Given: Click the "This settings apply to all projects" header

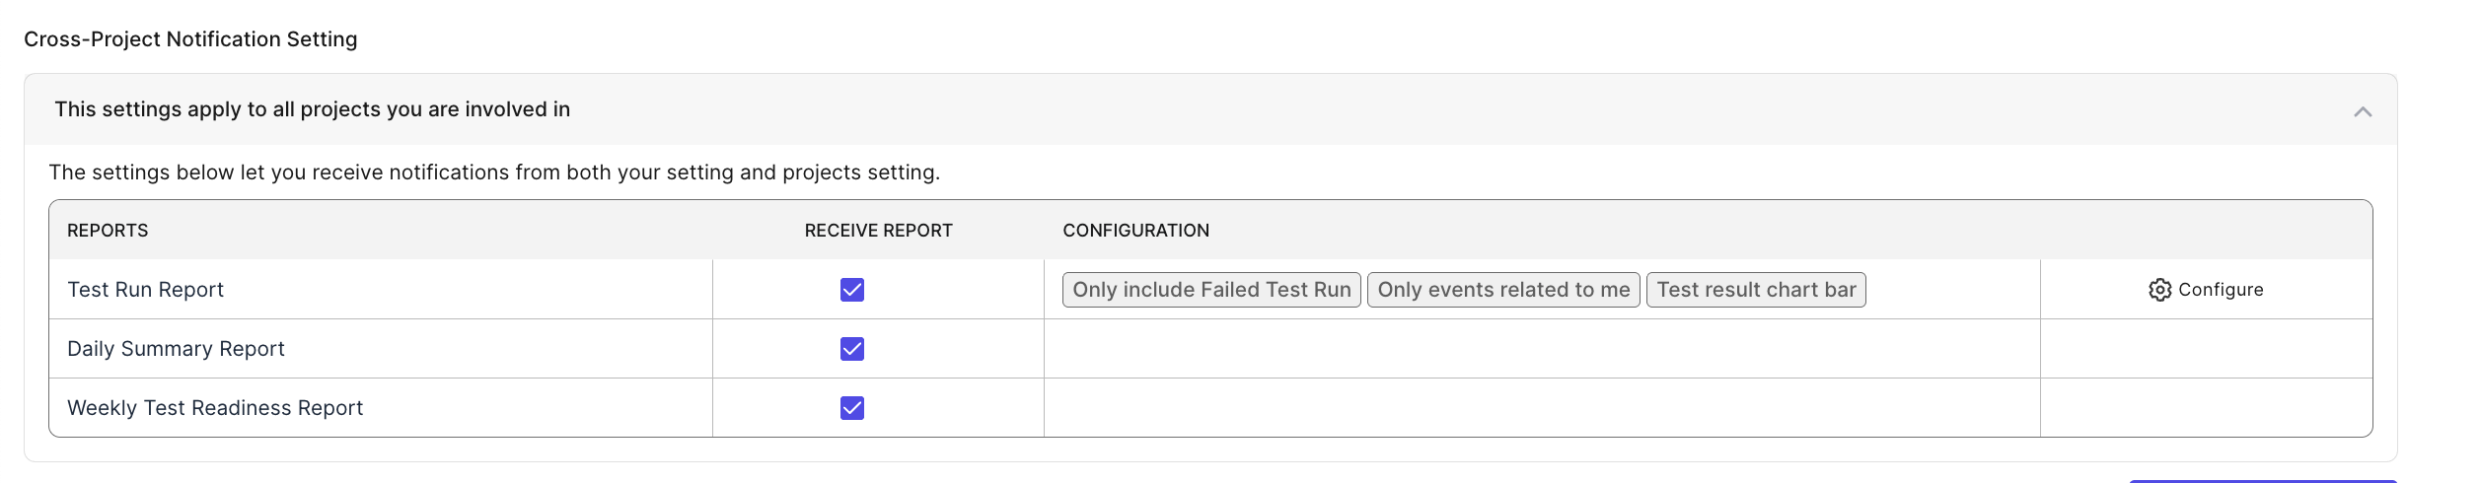Looking at the screenshot, I should click(312, 109).
